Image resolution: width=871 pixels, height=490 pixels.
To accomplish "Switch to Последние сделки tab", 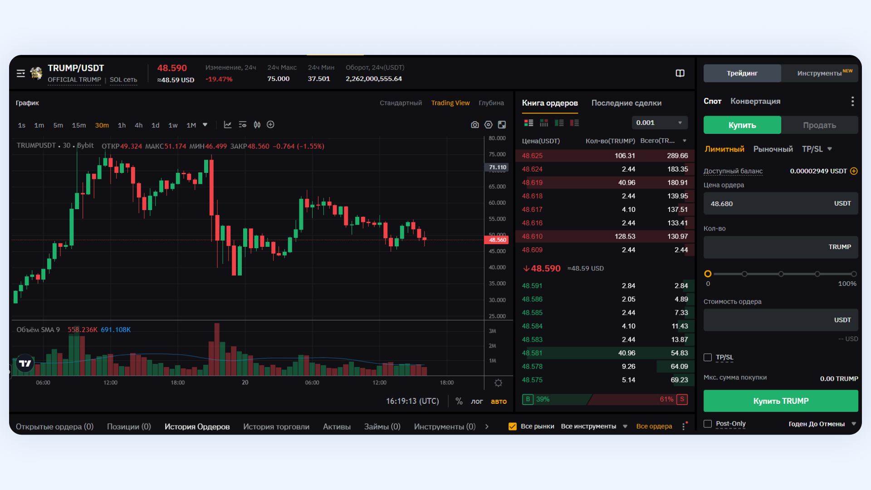I will (x=626, y=103).
